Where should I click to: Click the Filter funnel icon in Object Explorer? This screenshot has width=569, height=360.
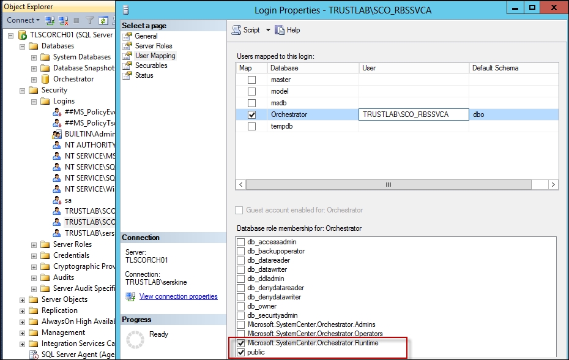(x=90, y=21)
